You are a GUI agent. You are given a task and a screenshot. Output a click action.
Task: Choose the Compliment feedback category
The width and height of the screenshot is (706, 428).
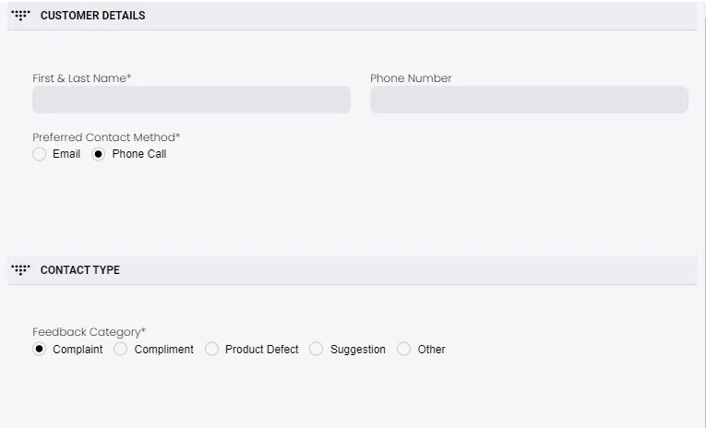pyautogui.click(x=120, y=350)
